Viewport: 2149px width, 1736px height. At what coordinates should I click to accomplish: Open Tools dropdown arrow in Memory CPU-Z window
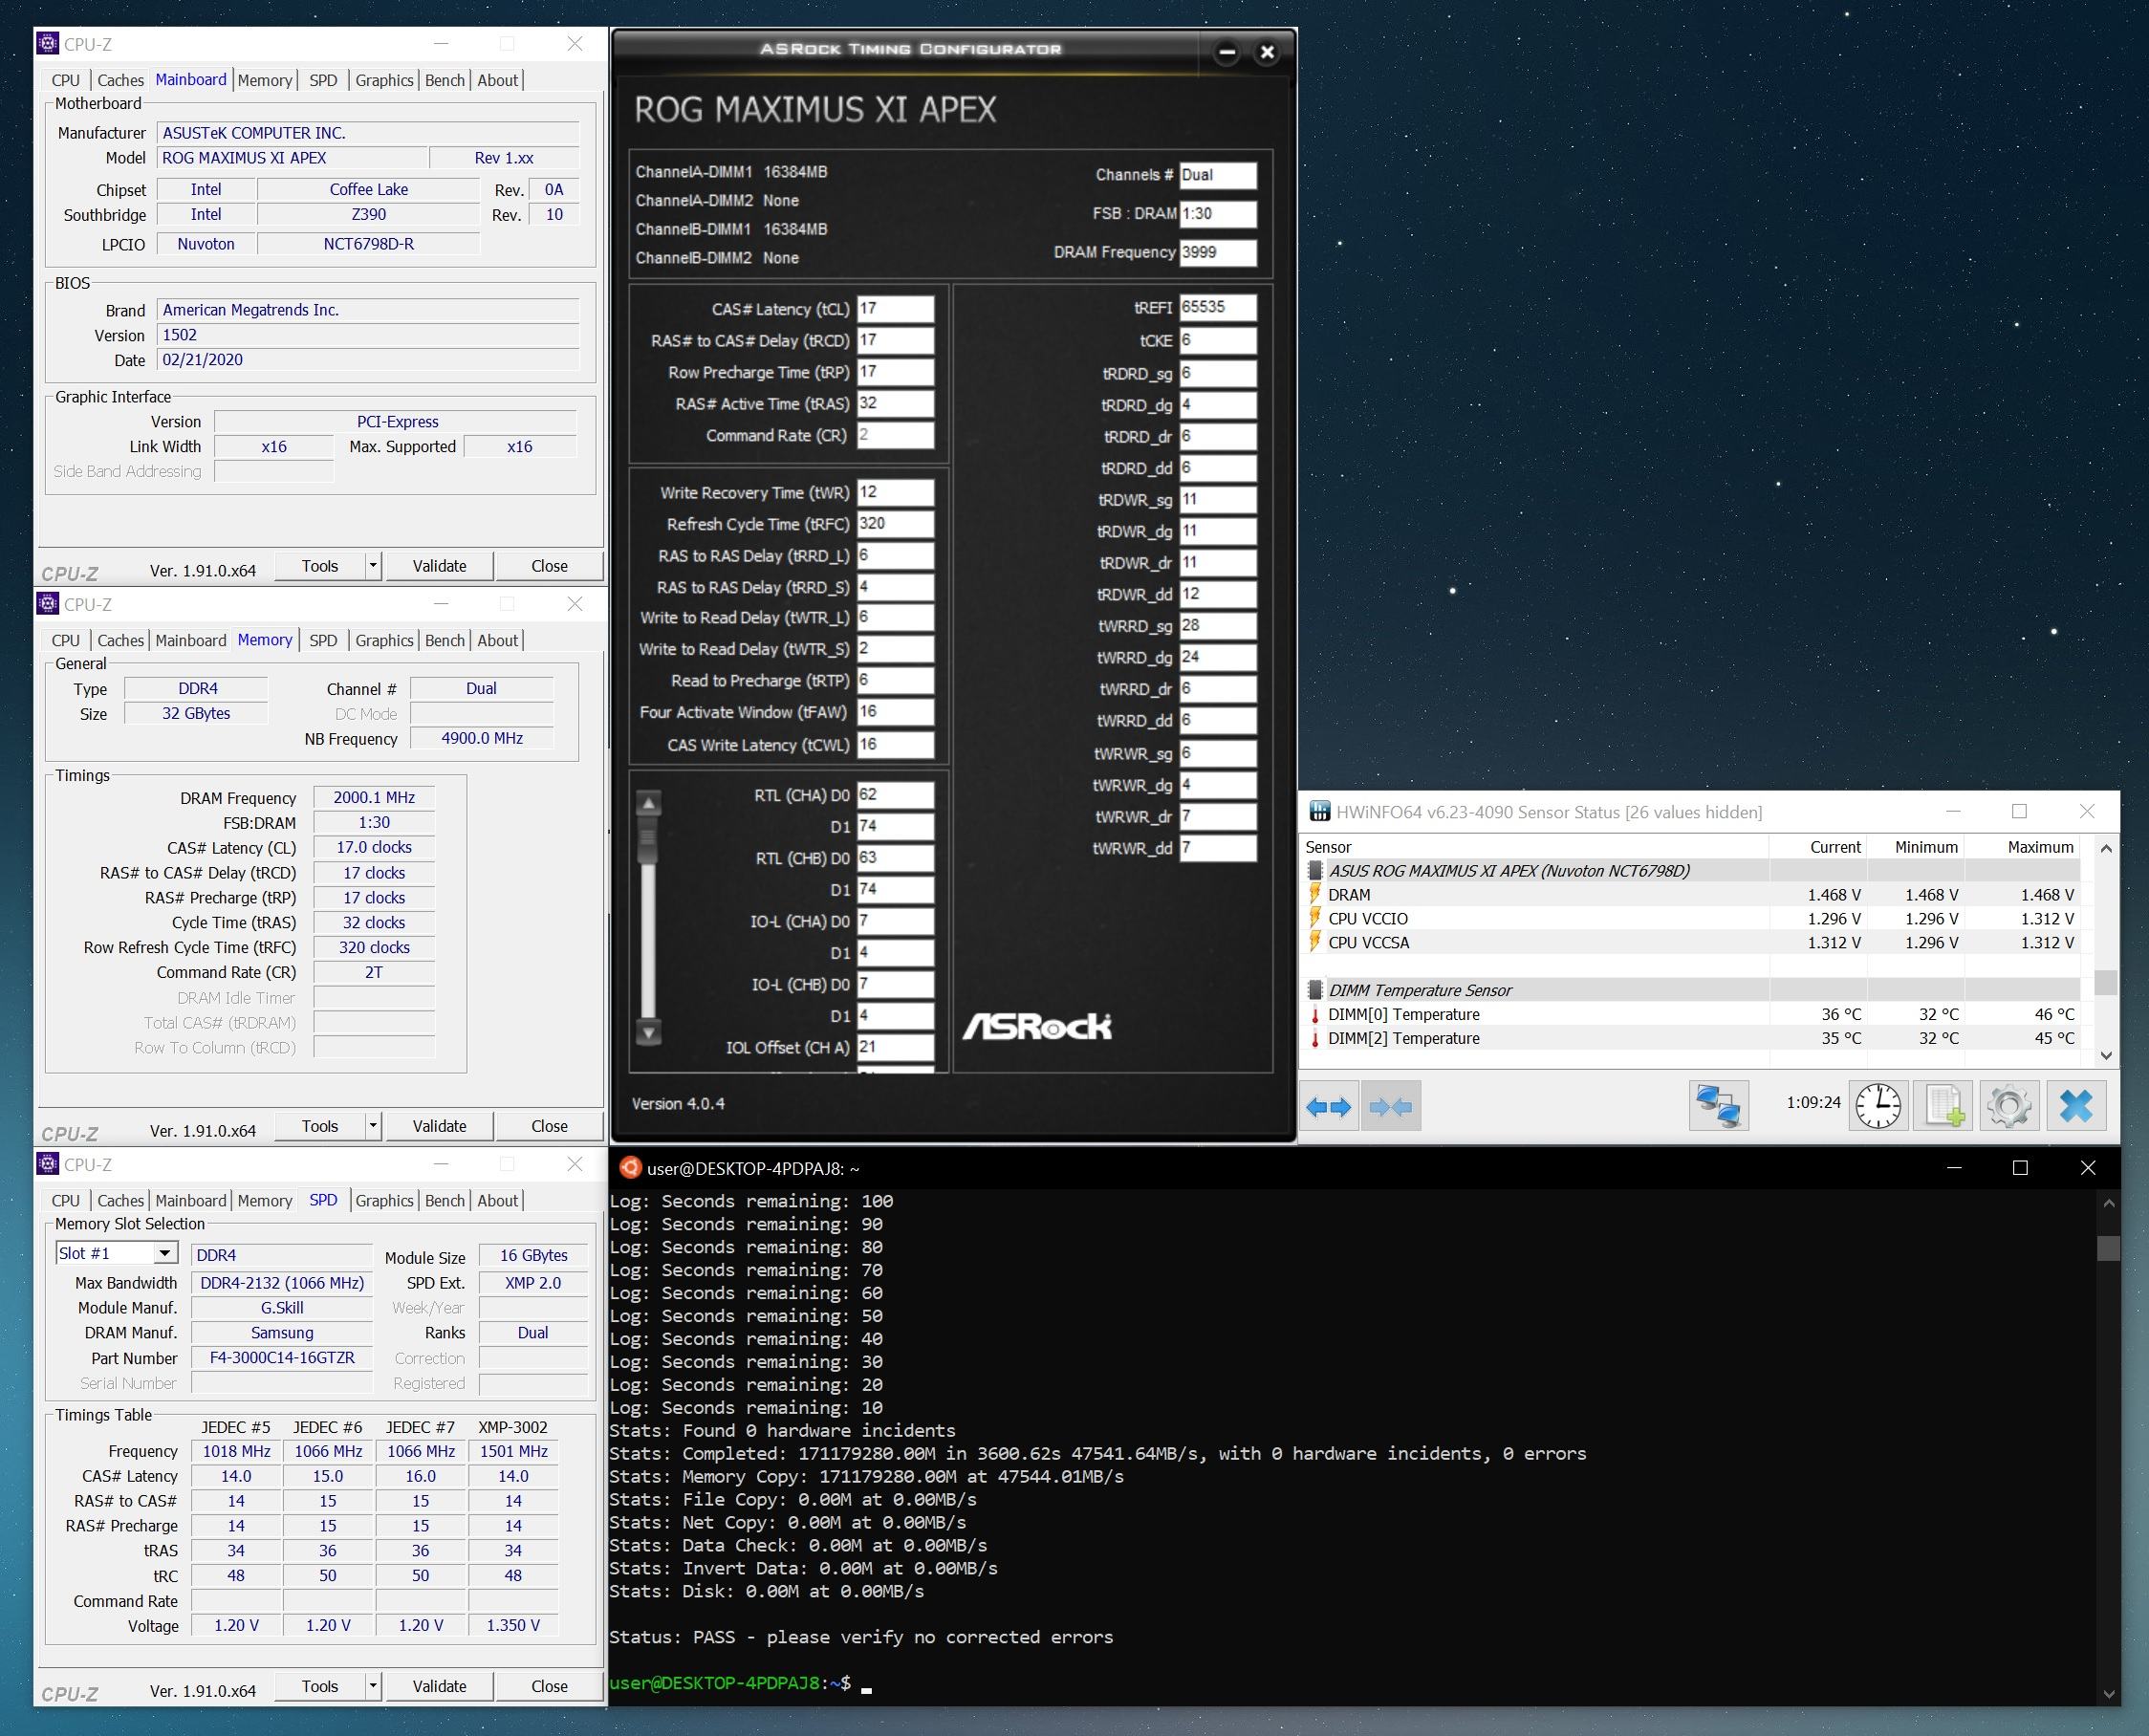(373, 1125)
